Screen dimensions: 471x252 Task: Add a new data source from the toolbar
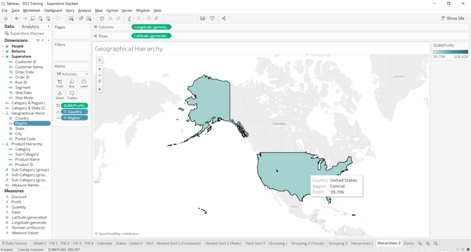40,18
